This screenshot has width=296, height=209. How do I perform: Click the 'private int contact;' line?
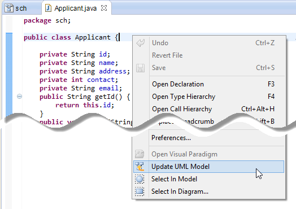(x=79, y=80)
